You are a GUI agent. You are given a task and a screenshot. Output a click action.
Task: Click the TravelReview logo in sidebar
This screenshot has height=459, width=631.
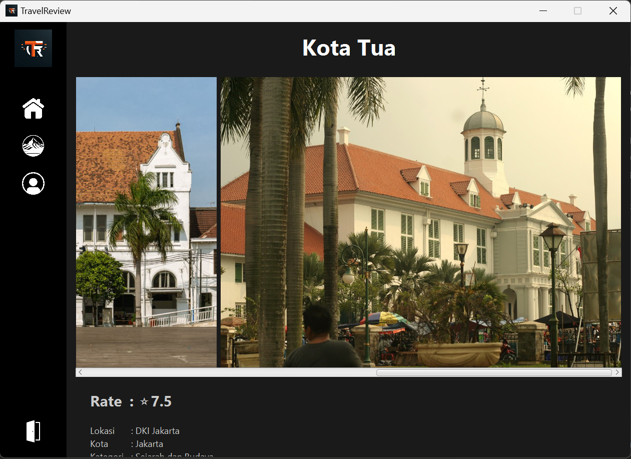click(x=33, y=49)
